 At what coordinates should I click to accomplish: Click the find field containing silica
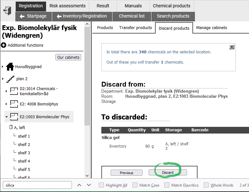[37, 185]
